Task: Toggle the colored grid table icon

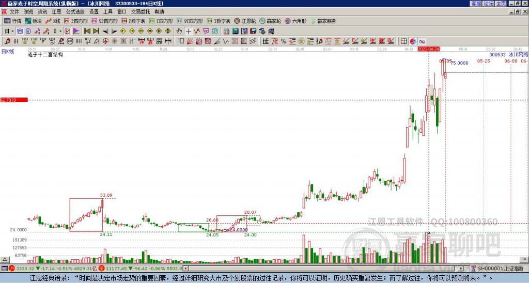Action: [404, 41]
